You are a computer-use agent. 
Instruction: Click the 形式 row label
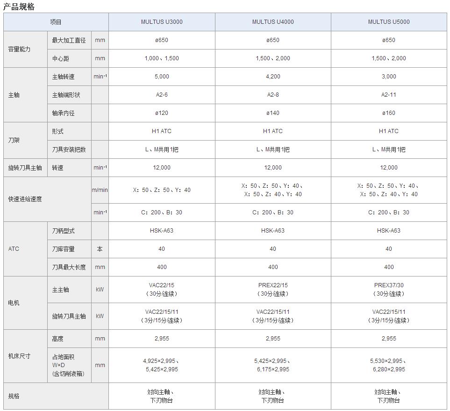[x=57, y=131]
